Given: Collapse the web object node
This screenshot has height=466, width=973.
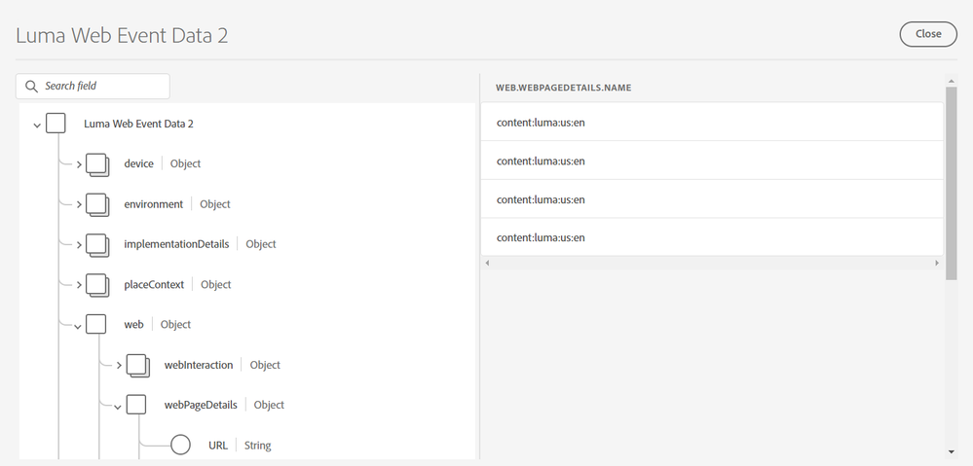Looking at the screenshot, I should point(78,326).
